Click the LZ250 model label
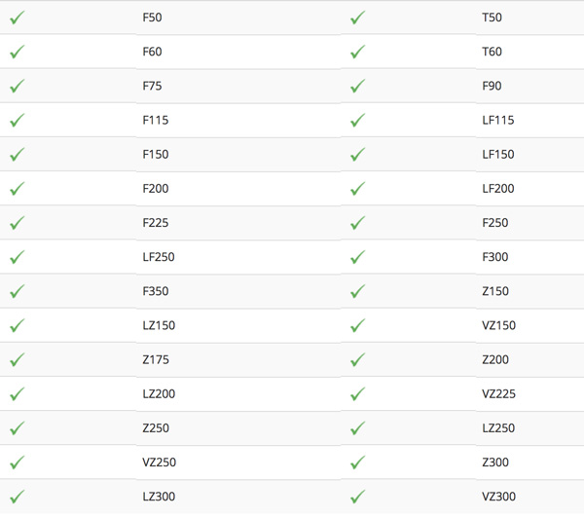Image resolution: width=584 pixels, height=518 pixels. coord(498,428)
